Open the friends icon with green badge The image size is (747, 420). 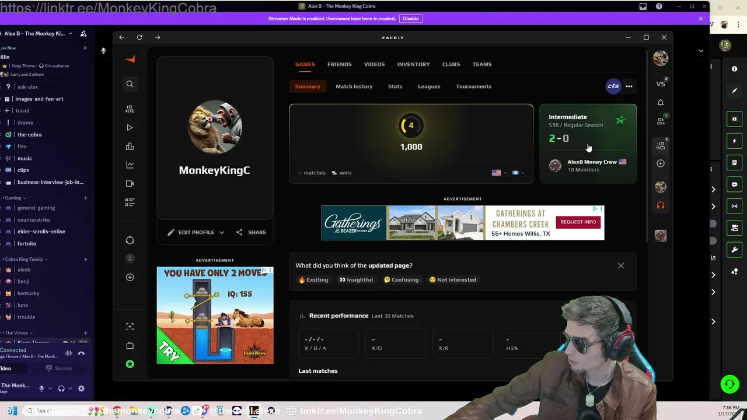tap(661, 121)
